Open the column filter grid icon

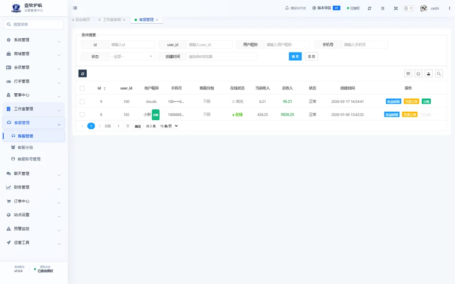pyautogui.click(x=408, y=74)
